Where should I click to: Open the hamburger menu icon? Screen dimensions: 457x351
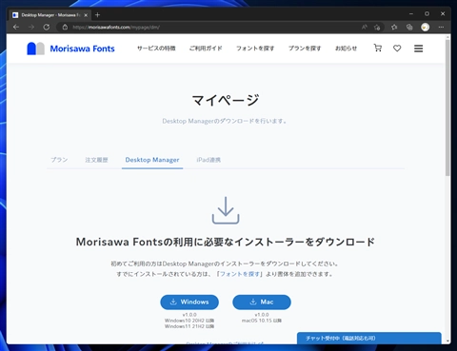418,49
